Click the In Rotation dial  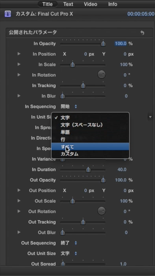point(102,75)
